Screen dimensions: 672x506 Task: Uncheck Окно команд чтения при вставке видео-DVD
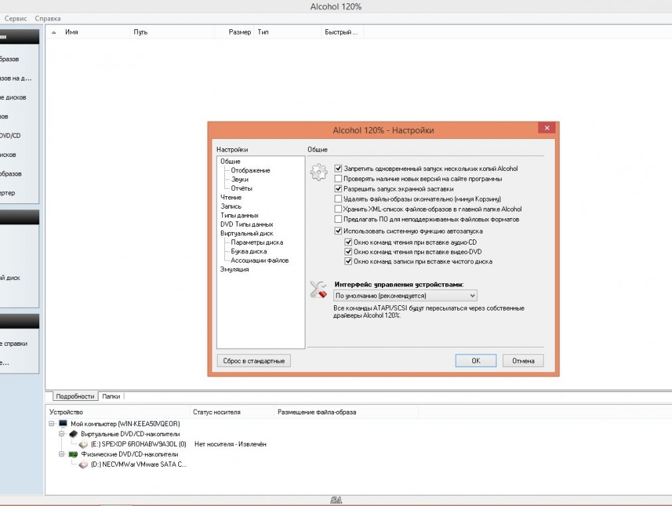(349, 252)
